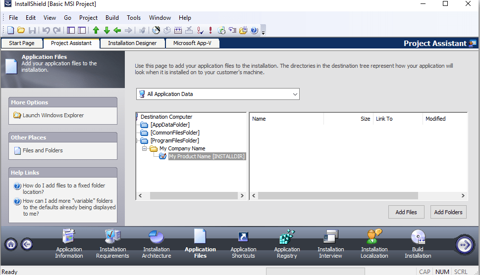This screenshot has width=480, height=275.
Task: Open Build Installation step
Action: pyautogui.click(x=418, y=243)
